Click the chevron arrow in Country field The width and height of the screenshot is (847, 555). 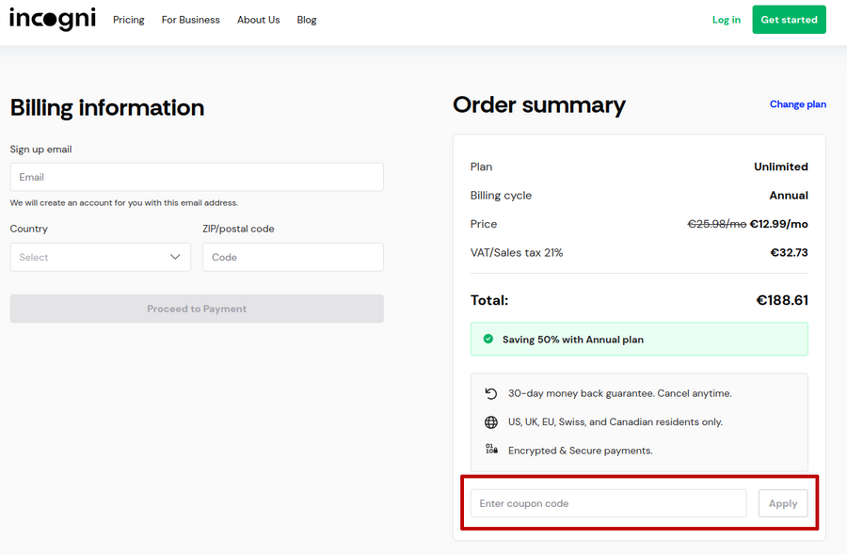(x=175, y=257)
